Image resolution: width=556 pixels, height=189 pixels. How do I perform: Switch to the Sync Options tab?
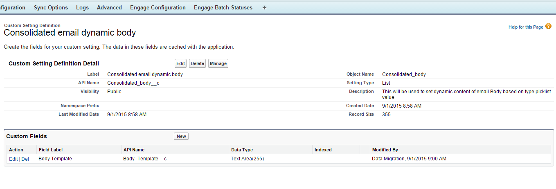[51, 7]
